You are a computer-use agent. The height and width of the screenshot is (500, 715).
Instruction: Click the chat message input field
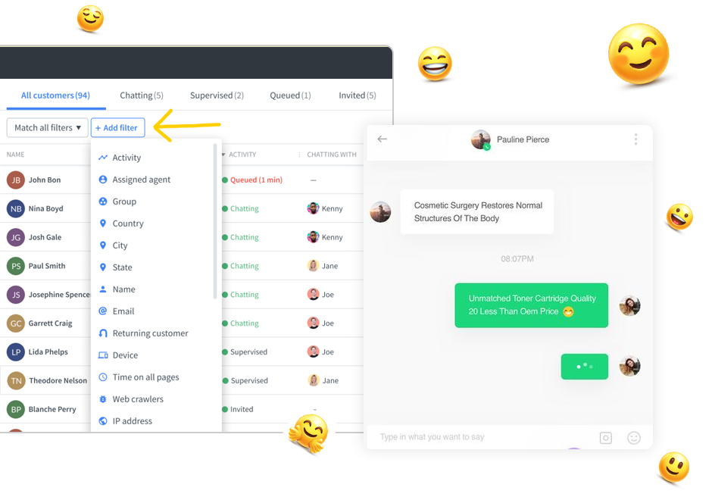tap(483, 437)
